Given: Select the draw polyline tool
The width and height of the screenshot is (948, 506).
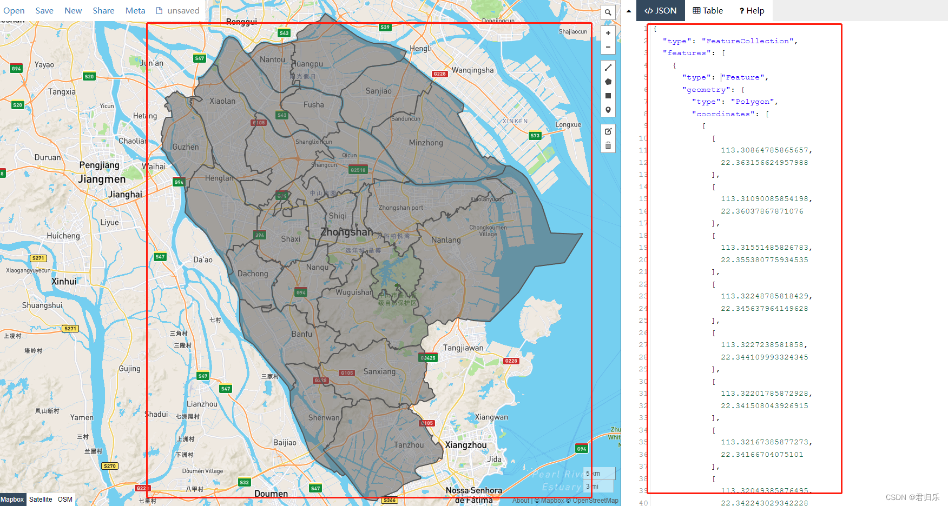Looking at the screenshot, I should coord(608,68).
